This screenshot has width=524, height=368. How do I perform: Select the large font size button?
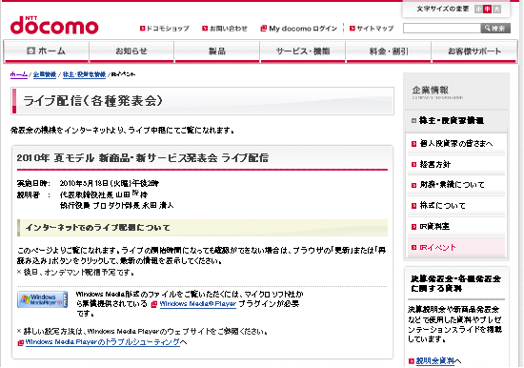click(497, 9)
